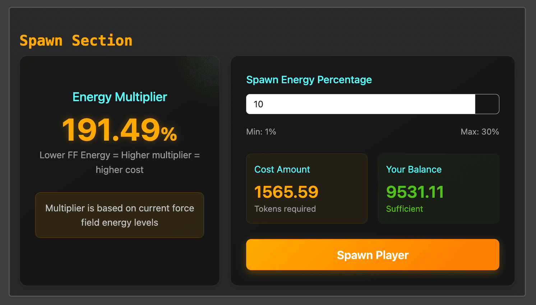The height and width of the screenshot is (305, 536).
Task: Click the Energy Multiplier heading
Action: [120, 97]
